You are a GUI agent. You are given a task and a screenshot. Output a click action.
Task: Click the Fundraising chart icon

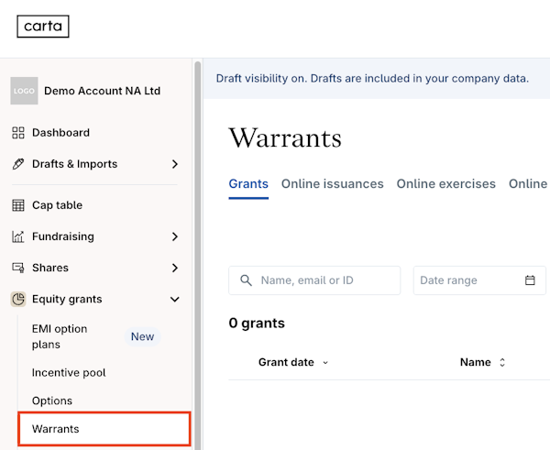18,236
